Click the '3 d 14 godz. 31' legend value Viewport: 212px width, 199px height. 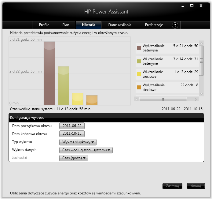pos(186,59)
